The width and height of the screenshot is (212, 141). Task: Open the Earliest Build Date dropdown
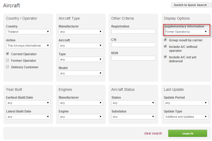coord(28,103)
